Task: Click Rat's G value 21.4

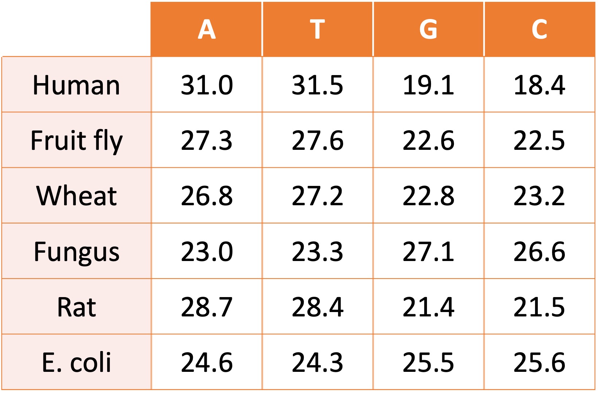Action: coord(428,307)
